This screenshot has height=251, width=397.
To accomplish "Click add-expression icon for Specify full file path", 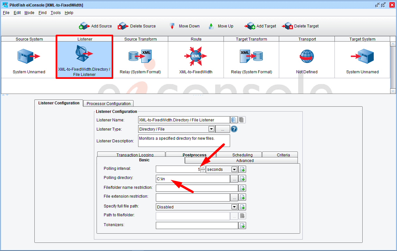I will click(x=243, y=207).
